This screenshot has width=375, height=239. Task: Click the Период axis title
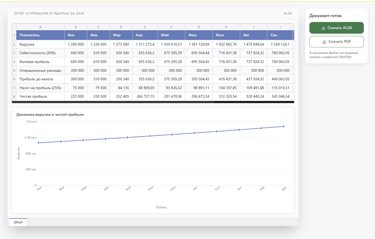coord(161,207)
